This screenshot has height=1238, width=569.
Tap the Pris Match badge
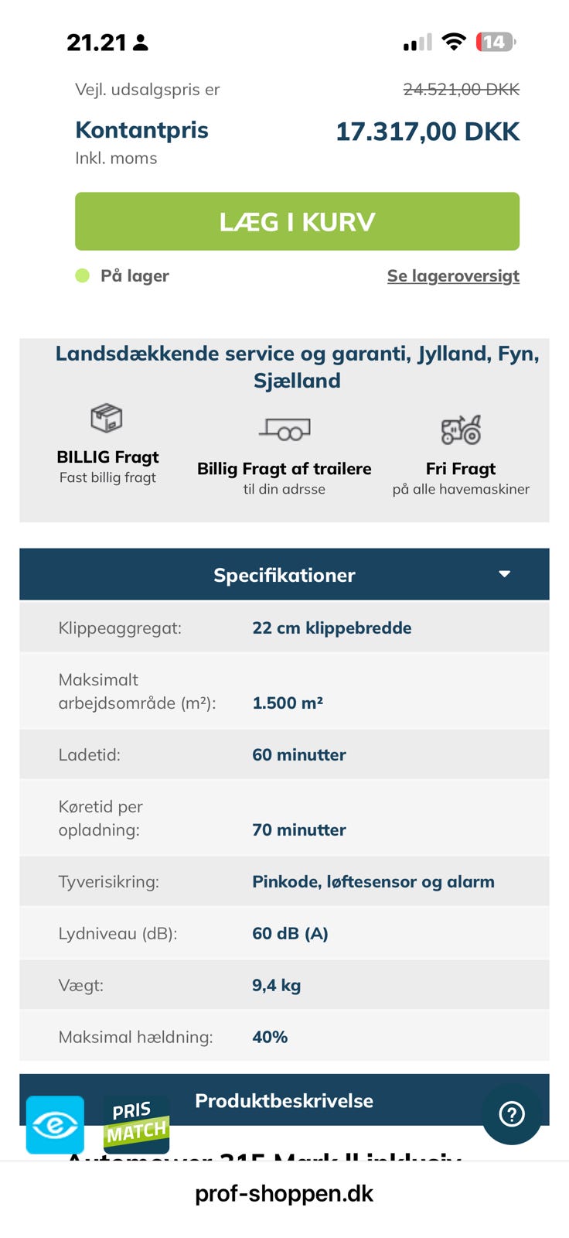(136, 1124)
